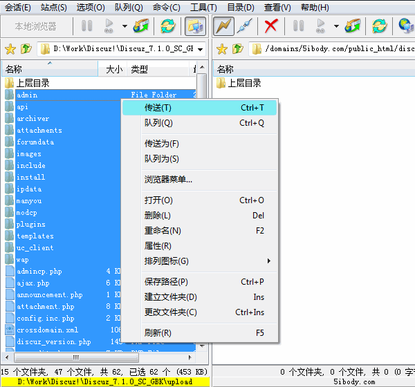
Task: Click the remote path input field
Action: [x=332, y=50]
